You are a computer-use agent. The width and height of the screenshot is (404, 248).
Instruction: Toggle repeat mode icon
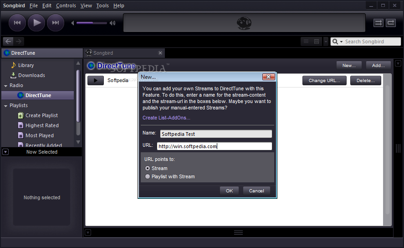click(x=391, y=23)
